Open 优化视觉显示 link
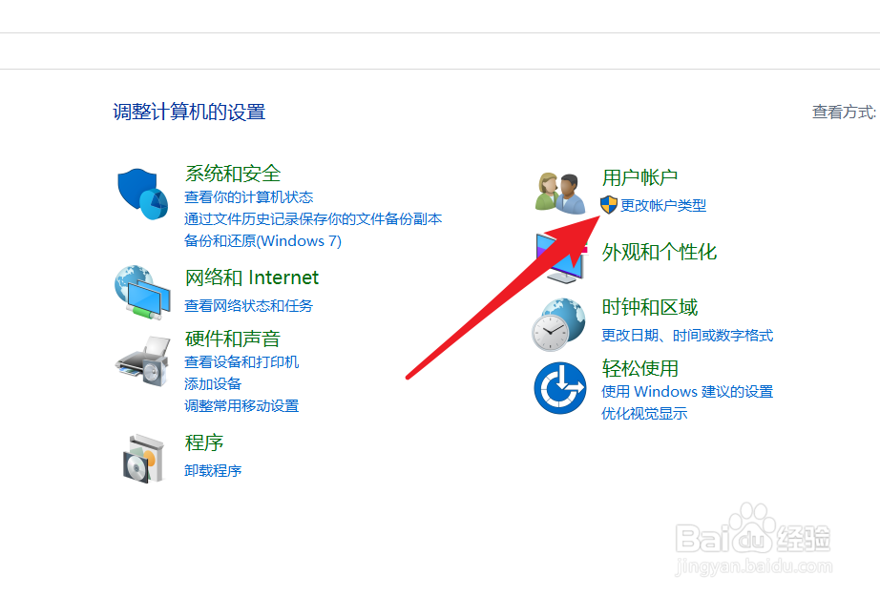Screen dimensions: 880x596 tap(644, 414)
